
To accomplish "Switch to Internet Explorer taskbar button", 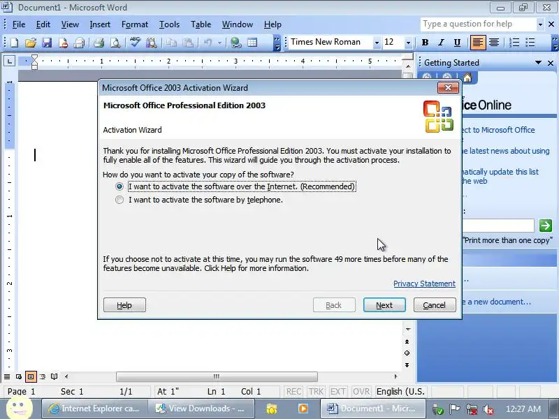I will 94,409.
